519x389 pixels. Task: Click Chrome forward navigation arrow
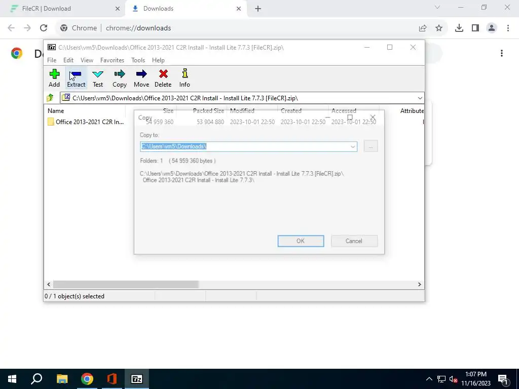(27, 28)
